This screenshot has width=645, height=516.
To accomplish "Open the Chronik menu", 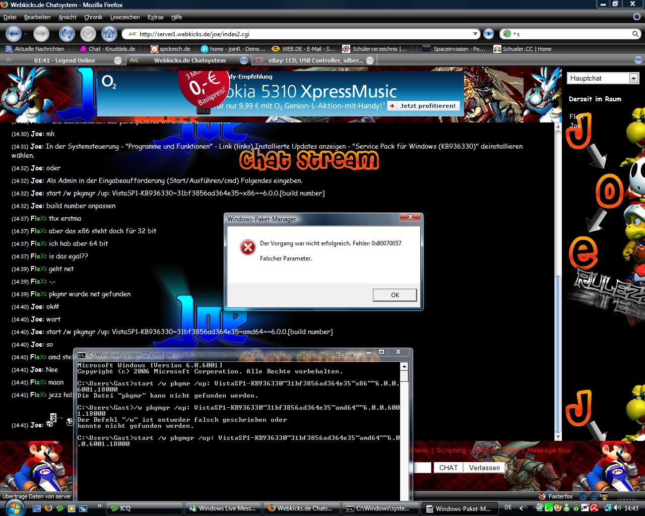I will click(93, 17).
